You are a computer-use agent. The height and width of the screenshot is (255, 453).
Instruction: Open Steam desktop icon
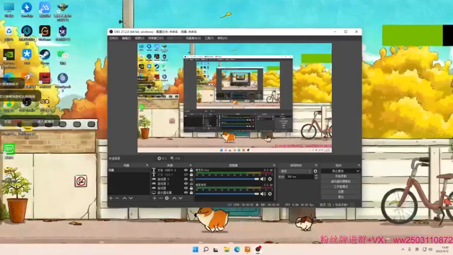[45, 57]
